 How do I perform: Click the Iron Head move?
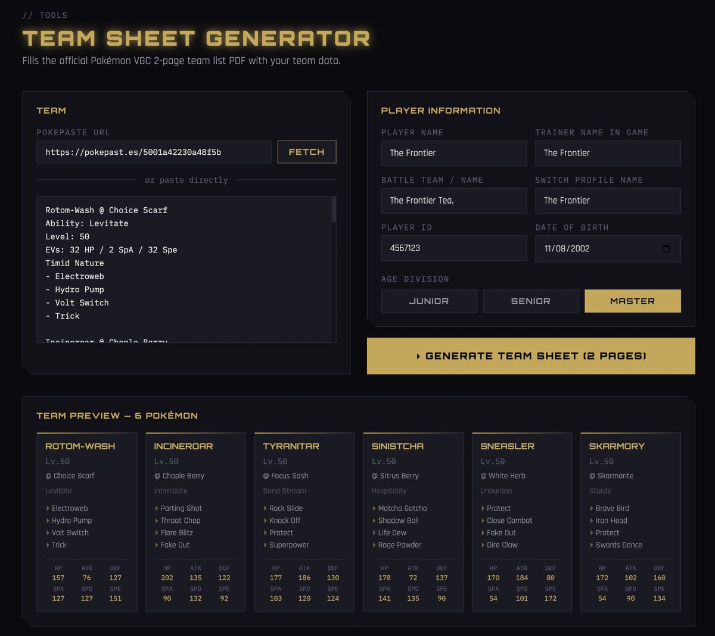(611, 520)
